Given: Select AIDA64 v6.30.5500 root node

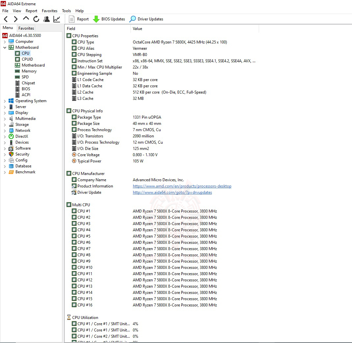Looking at the screenshot, I should (21, 36).
